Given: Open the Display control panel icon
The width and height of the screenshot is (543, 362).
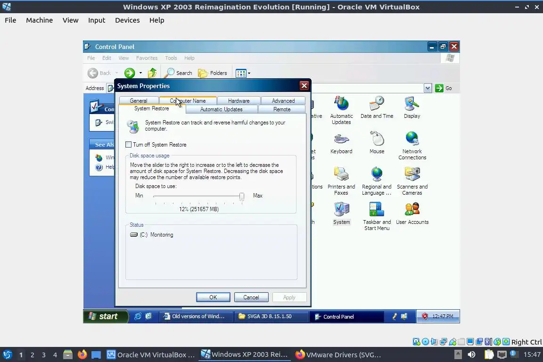Looking at the screenshot, I should (x=412, y=107).
